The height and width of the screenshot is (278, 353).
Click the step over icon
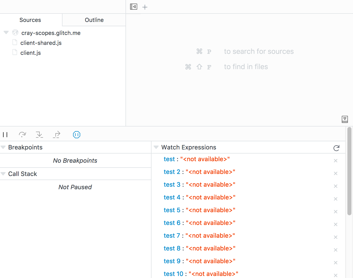[x=22, y=134]
